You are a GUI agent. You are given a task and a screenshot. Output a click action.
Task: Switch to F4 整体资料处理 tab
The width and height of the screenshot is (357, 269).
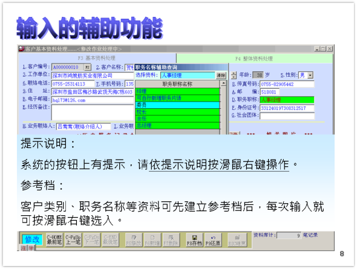click(x=254, y=59)
